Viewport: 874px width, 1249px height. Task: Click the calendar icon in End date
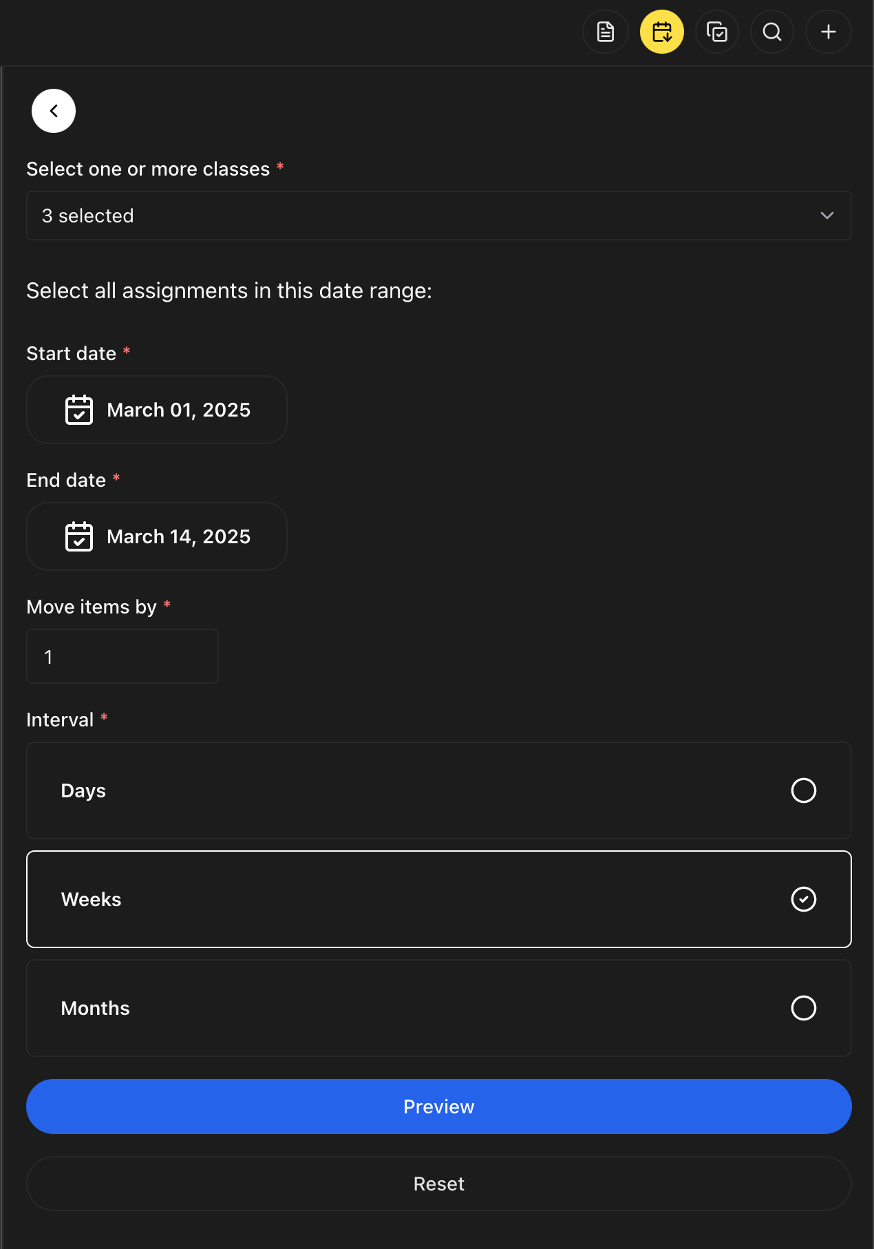[x=79, y=536]
